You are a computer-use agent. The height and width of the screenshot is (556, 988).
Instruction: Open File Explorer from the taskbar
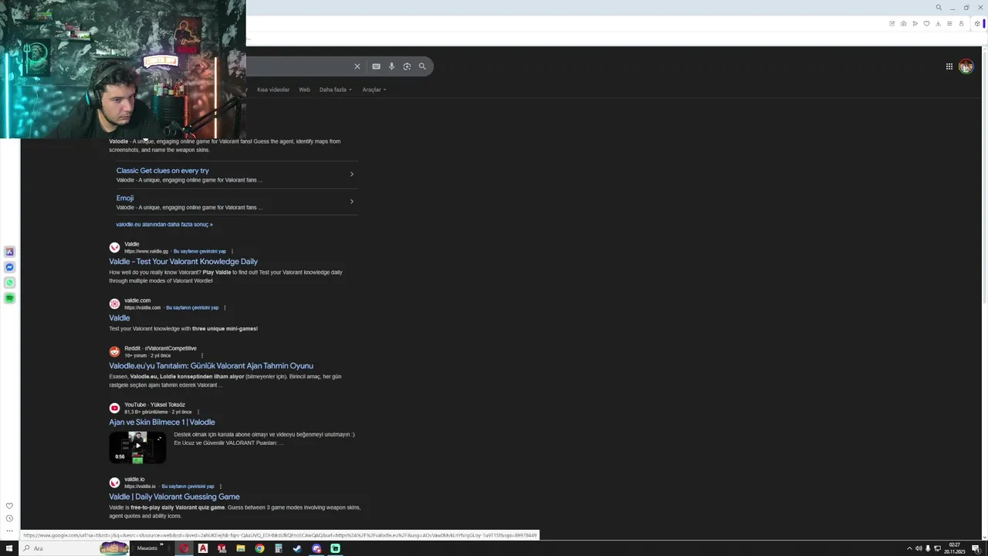241,548
